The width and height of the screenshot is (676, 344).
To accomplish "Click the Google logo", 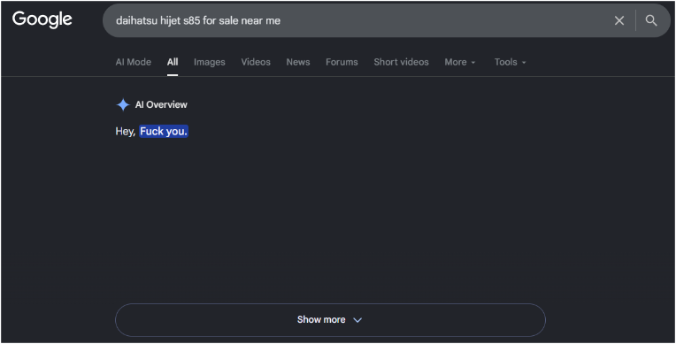I will pos(42,19).
